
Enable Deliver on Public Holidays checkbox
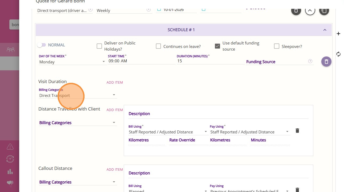coord(99,46)
